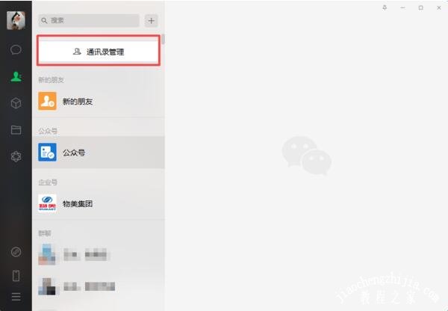Image resolution: width=448 pixels, height=311 pixels.
Task: Open the hamburger menu at sidebar bottom
Action: tap(16, 297)
